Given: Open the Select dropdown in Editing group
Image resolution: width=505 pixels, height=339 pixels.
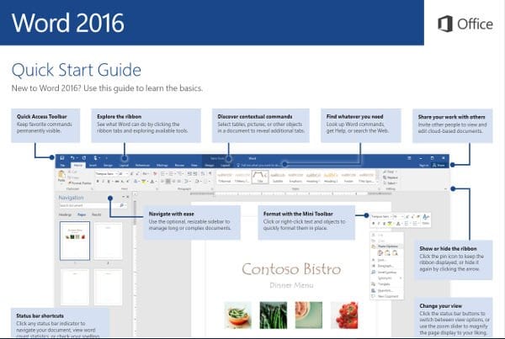Looking at the screenshot, I should click(x=390, y=183).
